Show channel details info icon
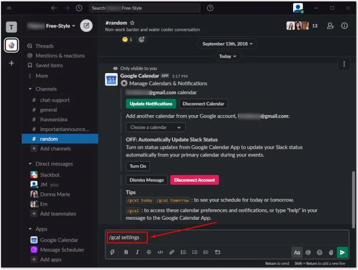This screenshot has width=358, height=270. 345,26
